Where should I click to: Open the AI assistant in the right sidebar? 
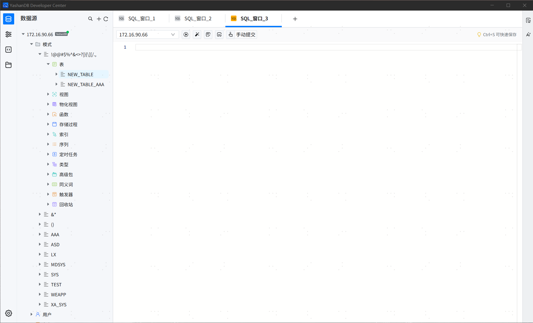click(529, 34)
